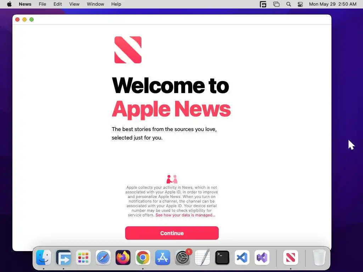The width and height of the screenshot is (363, 272).
Task: Click the Continue button
Action: pos(172,233)
